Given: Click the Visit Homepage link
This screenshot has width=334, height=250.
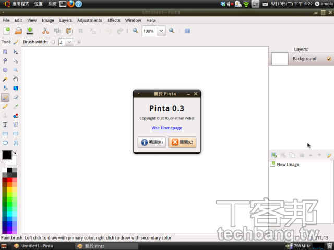Looking at the screenshot, I should coord(167,128).
